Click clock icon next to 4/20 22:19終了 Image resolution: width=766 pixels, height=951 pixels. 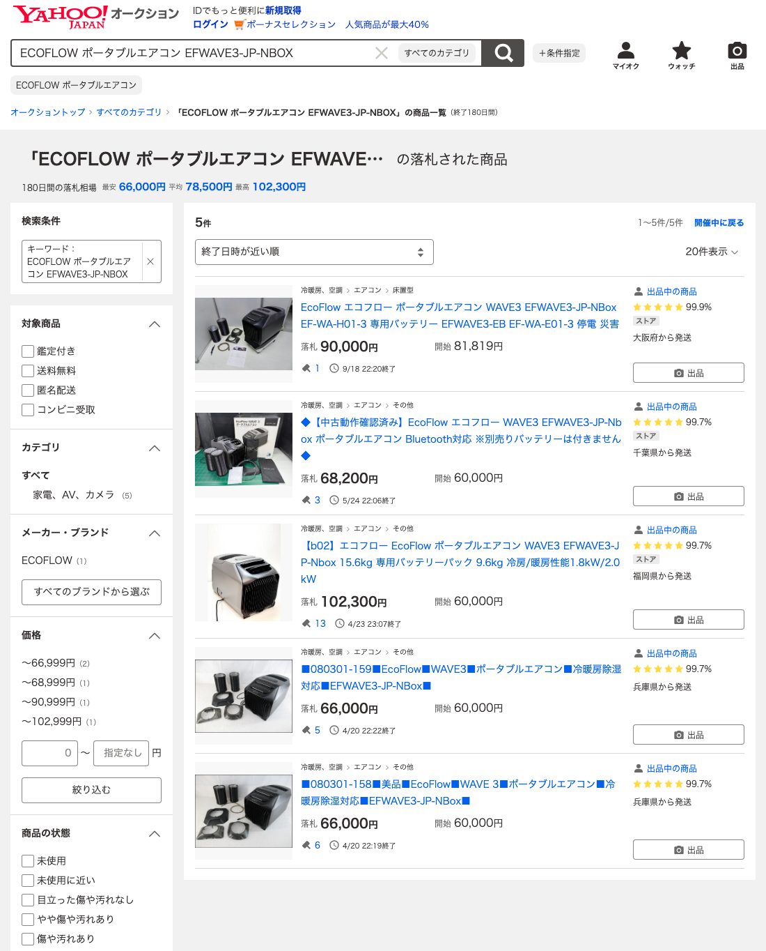point(334,845)
